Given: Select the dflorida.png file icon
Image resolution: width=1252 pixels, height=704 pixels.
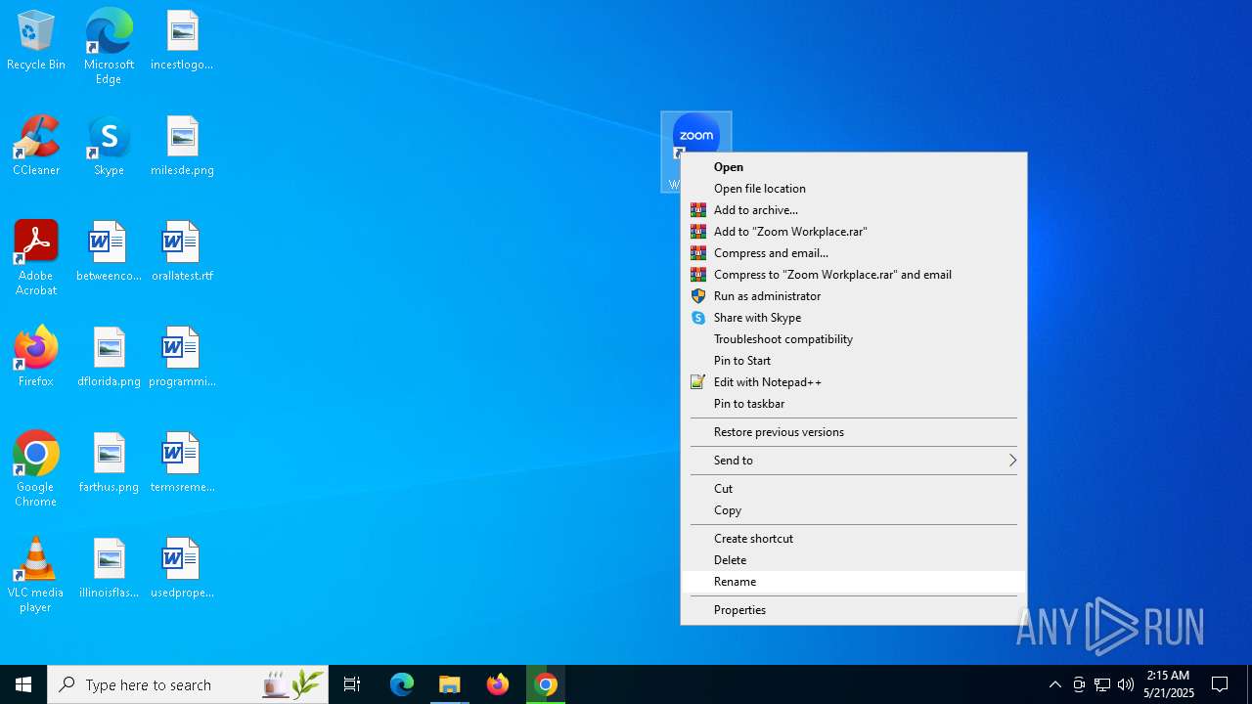Looking at the screenshot, I should [109, 358].
